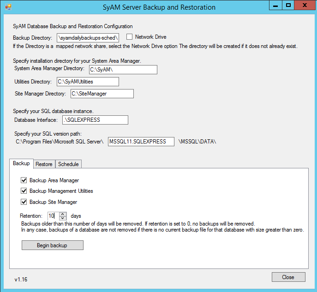
Task: Click the Backup Directory text field
Action: coord(88,38)
